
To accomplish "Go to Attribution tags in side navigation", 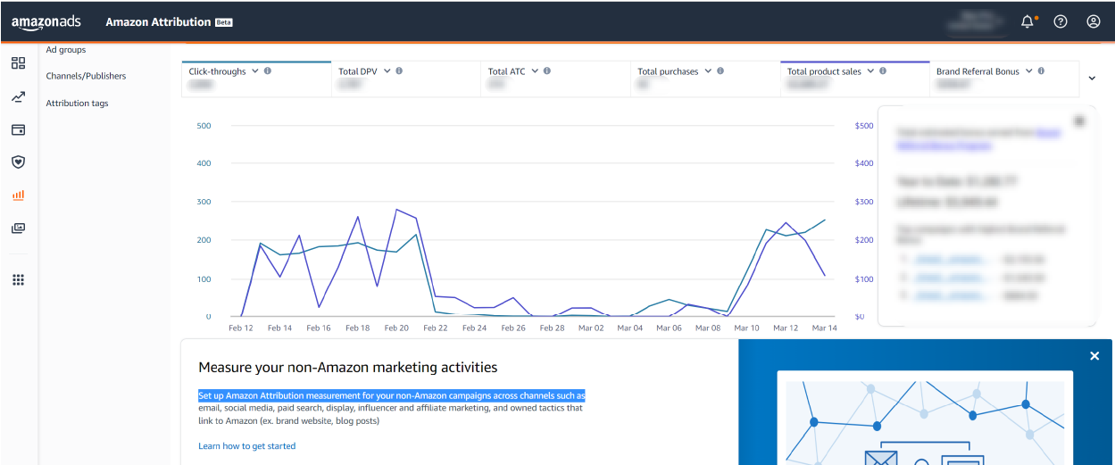I will point(77,104).
